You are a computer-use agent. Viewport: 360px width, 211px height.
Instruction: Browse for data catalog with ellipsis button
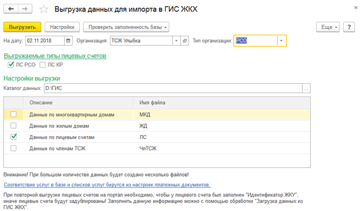(306, 88)
